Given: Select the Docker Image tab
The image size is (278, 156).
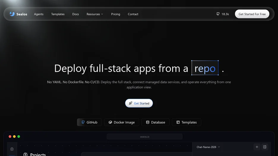Looking at the screenshot, I should click(x=122, y=122).
